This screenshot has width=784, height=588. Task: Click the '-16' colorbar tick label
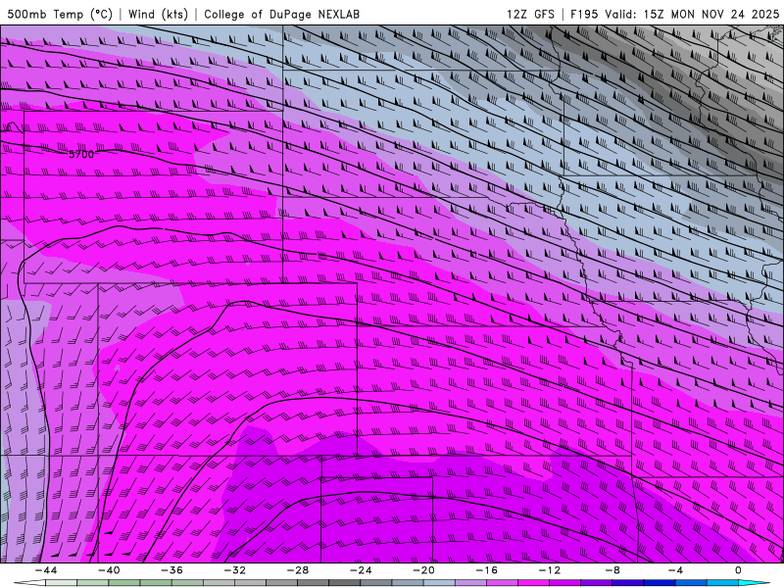pos(487,570)
